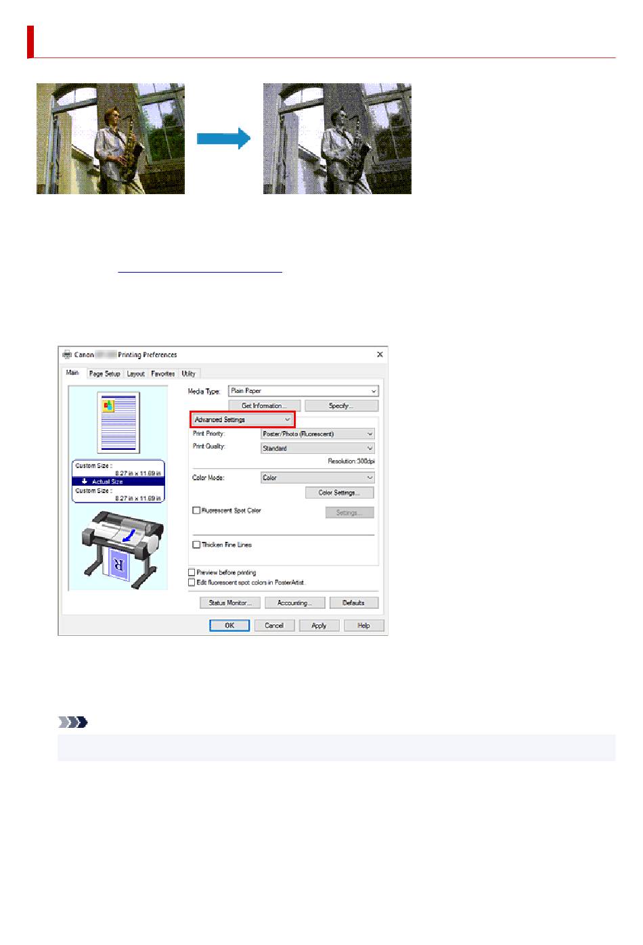Viewport: 643px width, 945px height.
Task: Click the Print Quality label
Action: (209, 446)
